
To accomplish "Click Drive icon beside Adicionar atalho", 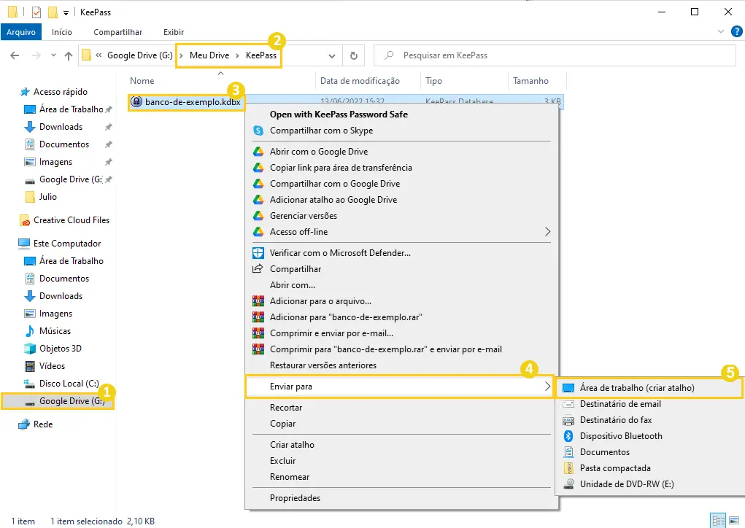I will pos(258,200).
